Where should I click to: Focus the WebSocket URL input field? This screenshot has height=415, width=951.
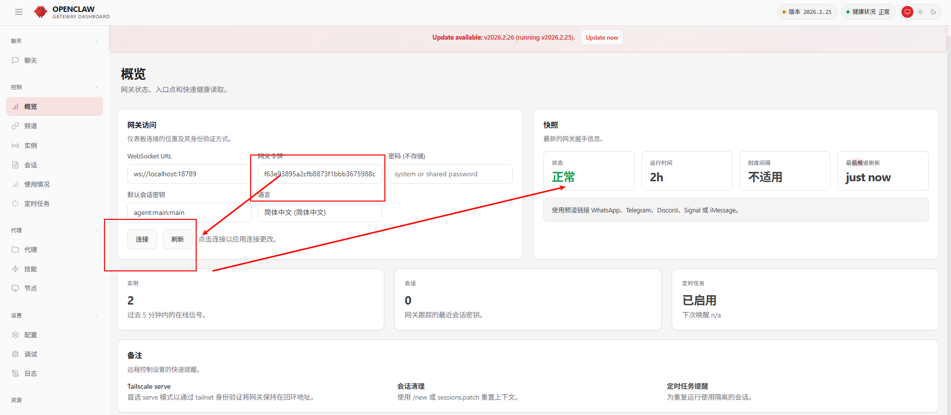[189, 174]
